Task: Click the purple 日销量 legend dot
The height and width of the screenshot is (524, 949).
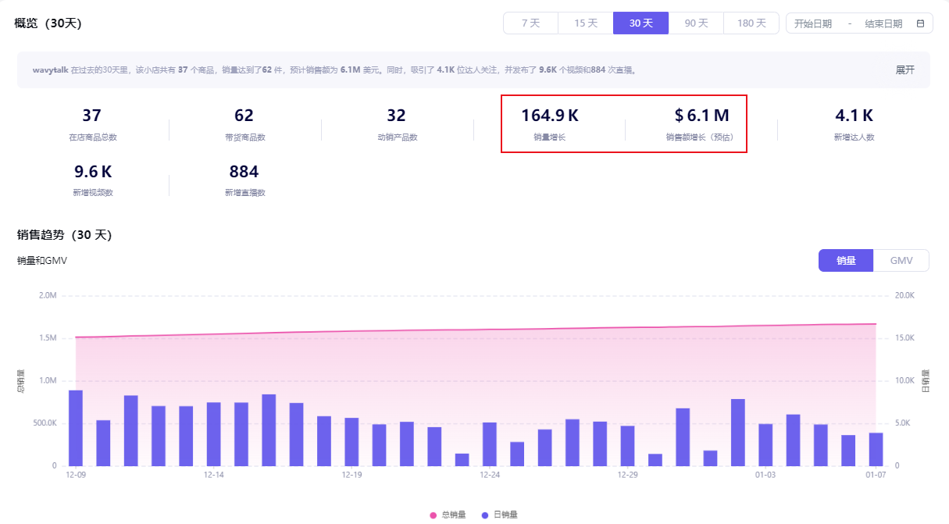Action: 485,515
